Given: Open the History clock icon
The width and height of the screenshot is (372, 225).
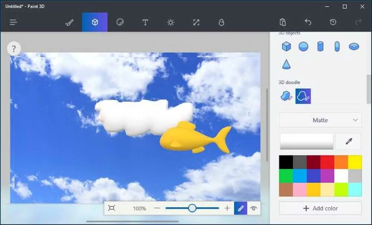Looking at the screenshot, I should coord(333,22).
